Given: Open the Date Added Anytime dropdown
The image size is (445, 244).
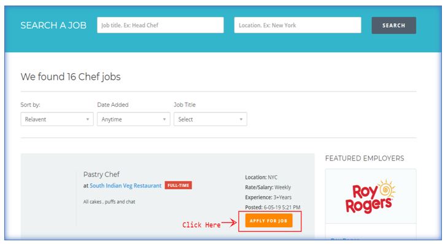Looking at the screenshot, I should 134,119.
